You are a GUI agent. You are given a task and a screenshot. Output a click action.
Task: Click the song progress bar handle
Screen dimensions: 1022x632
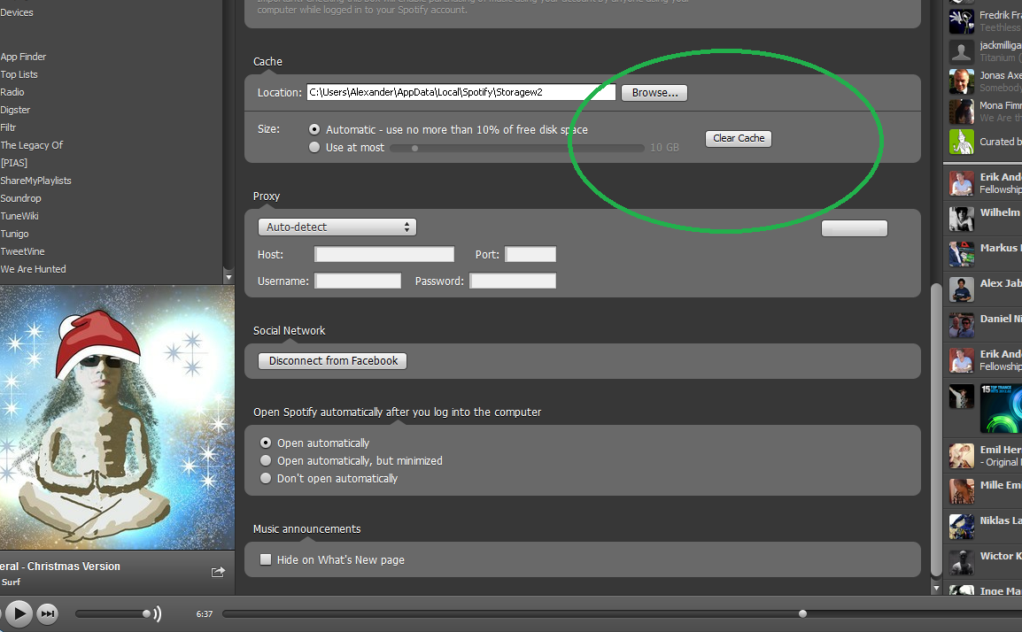pos(802,613)
